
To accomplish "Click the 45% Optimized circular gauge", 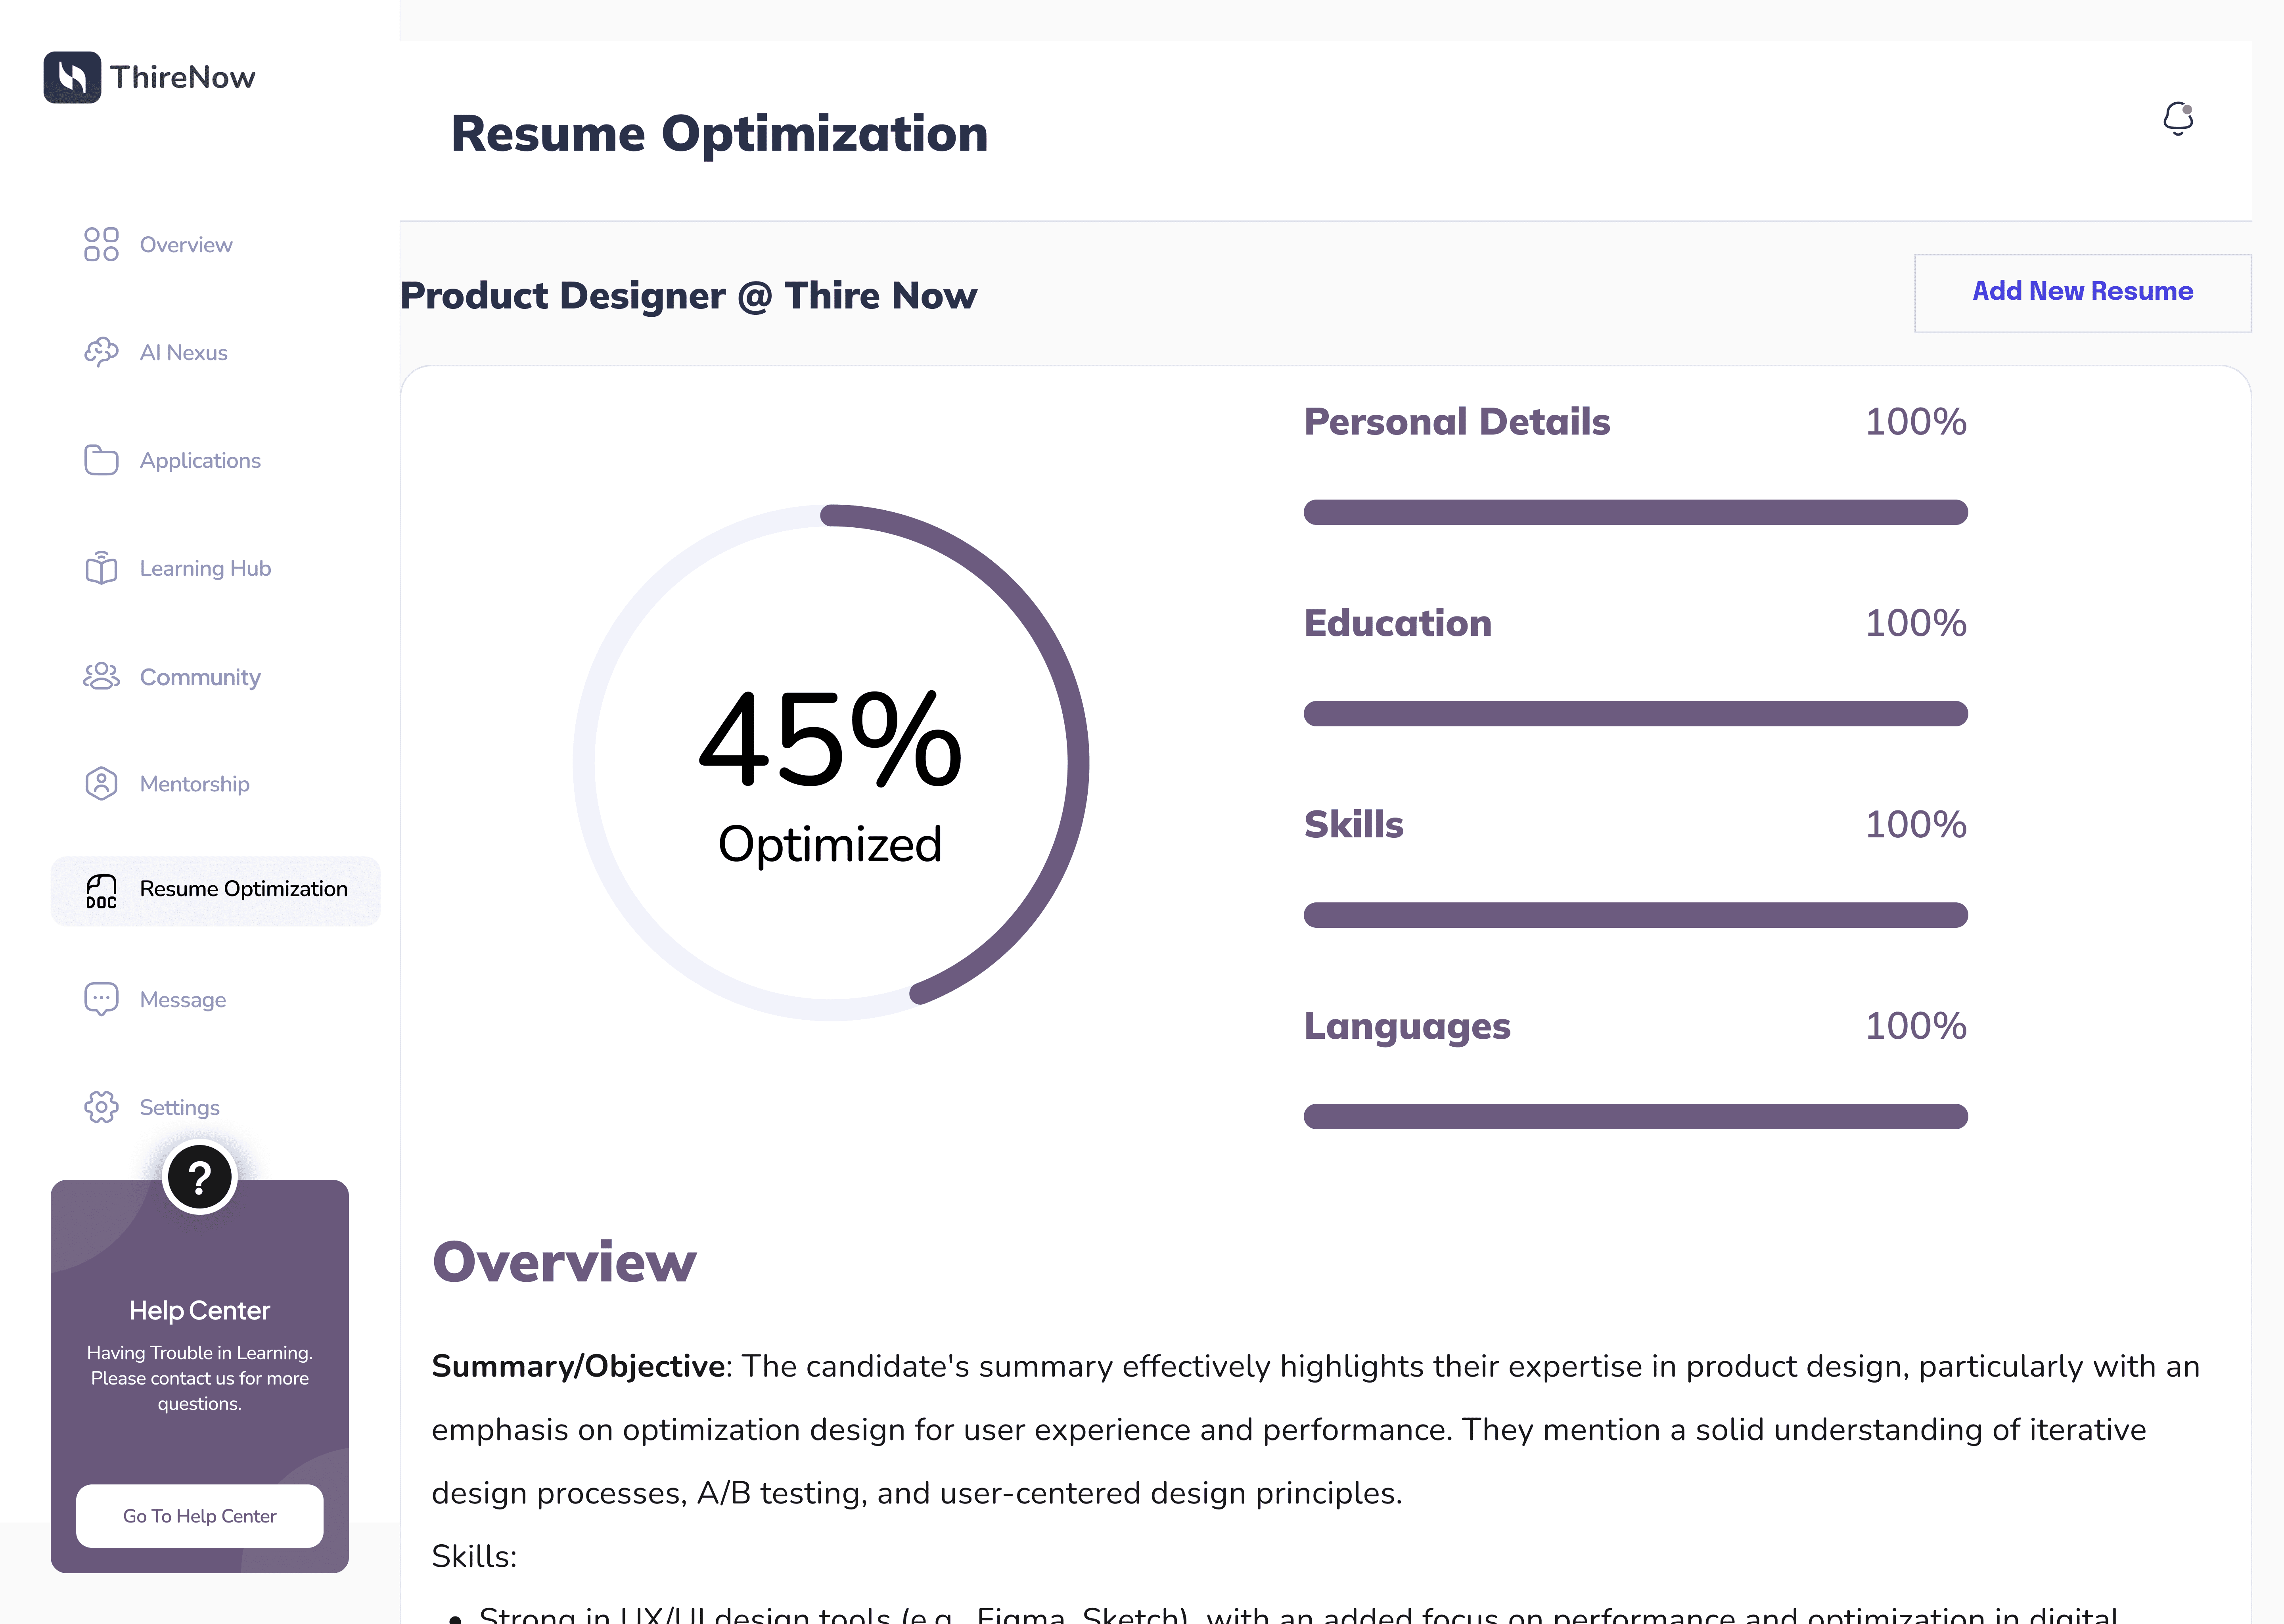I will (830, 763).
